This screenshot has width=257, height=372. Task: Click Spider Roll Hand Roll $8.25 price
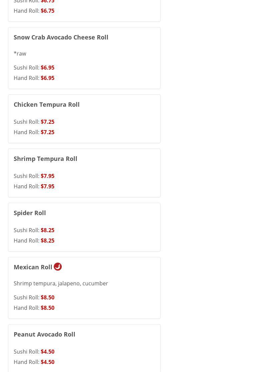[47, 241]
